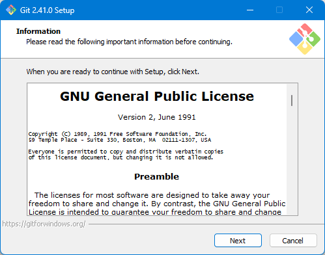
Task: Continue setup with the Next button
Action: pyautogui.click(x=238, y=241)
